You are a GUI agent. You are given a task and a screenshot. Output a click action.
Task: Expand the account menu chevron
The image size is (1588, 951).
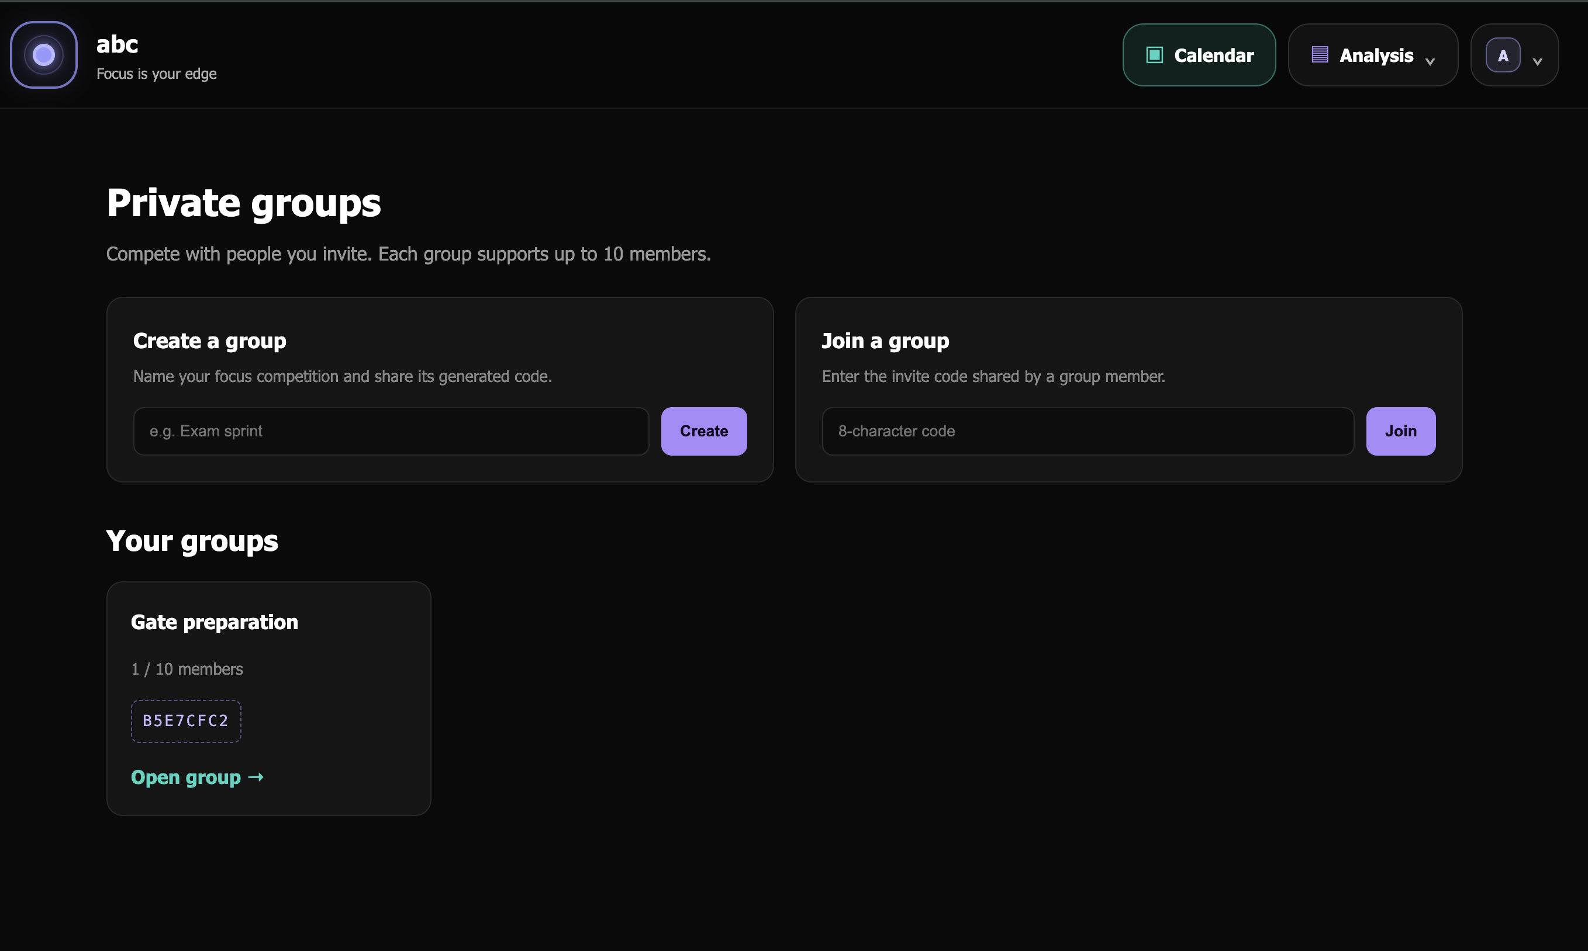click(x=1537, y=61)
